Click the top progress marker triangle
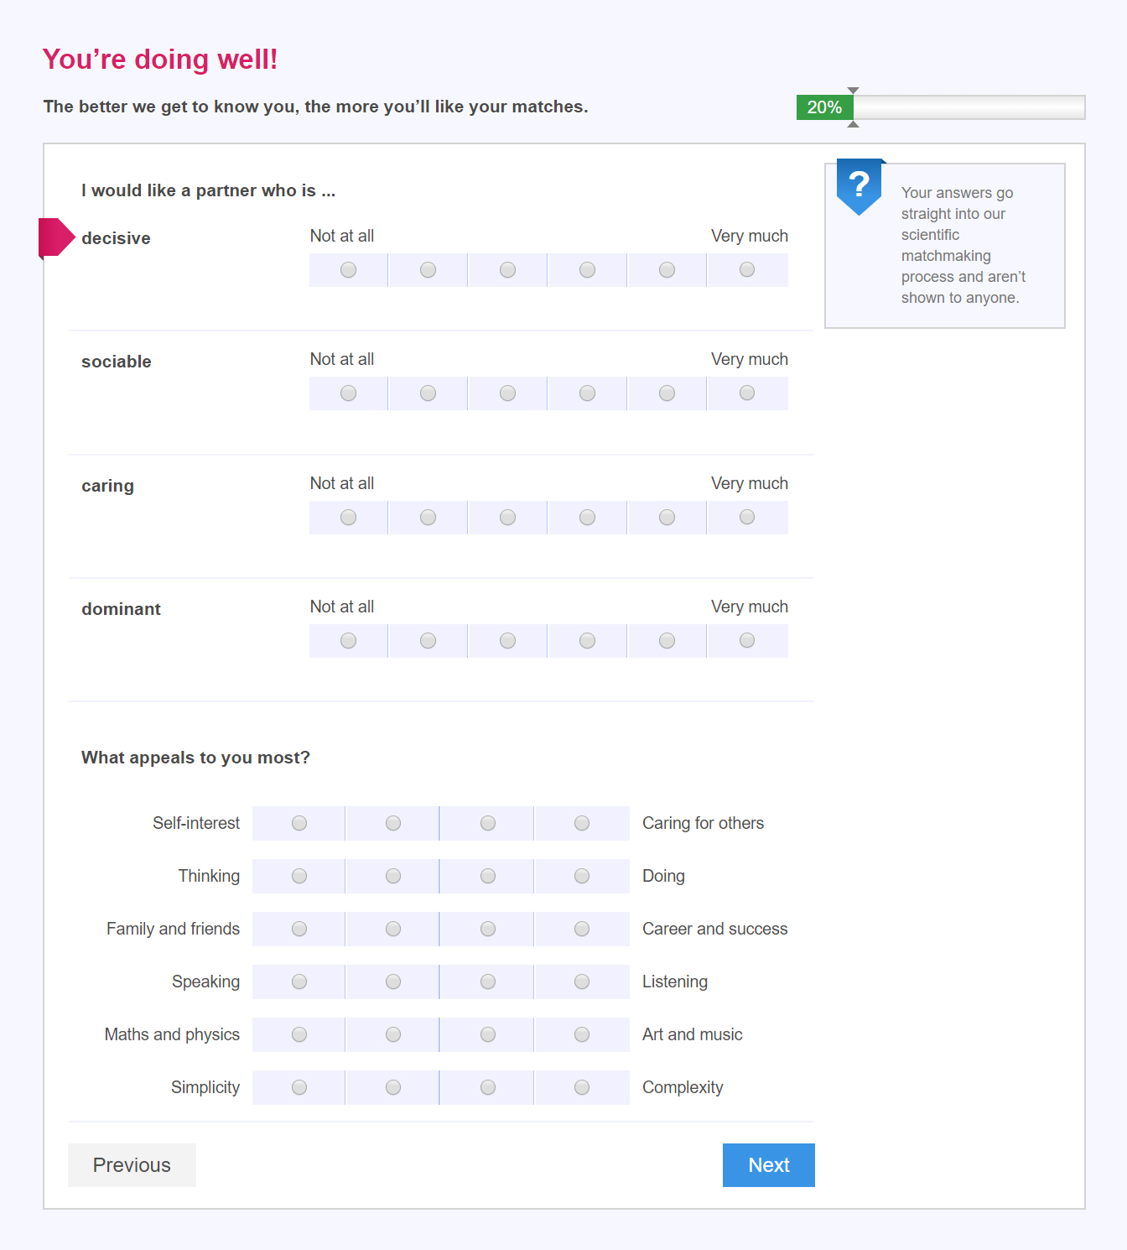 (853, 90)
